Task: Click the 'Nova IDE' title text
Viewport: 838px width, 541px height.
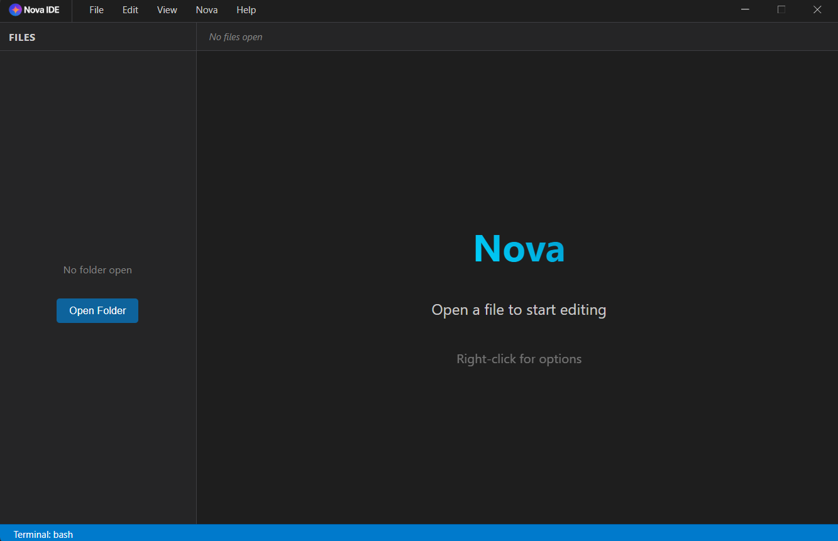Action: click(x=41, y=10)
